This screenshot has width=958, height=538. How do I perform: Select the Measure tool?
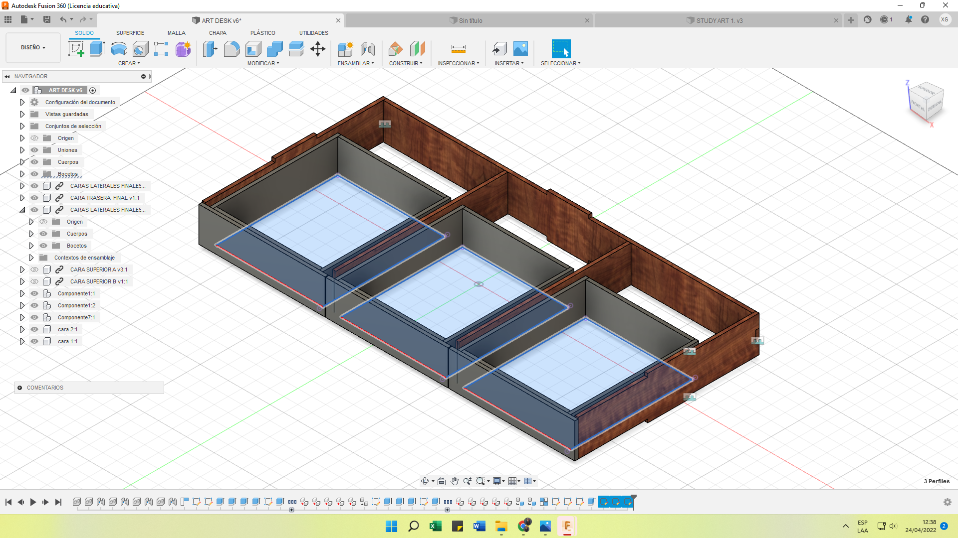click(x=458, y=49)
